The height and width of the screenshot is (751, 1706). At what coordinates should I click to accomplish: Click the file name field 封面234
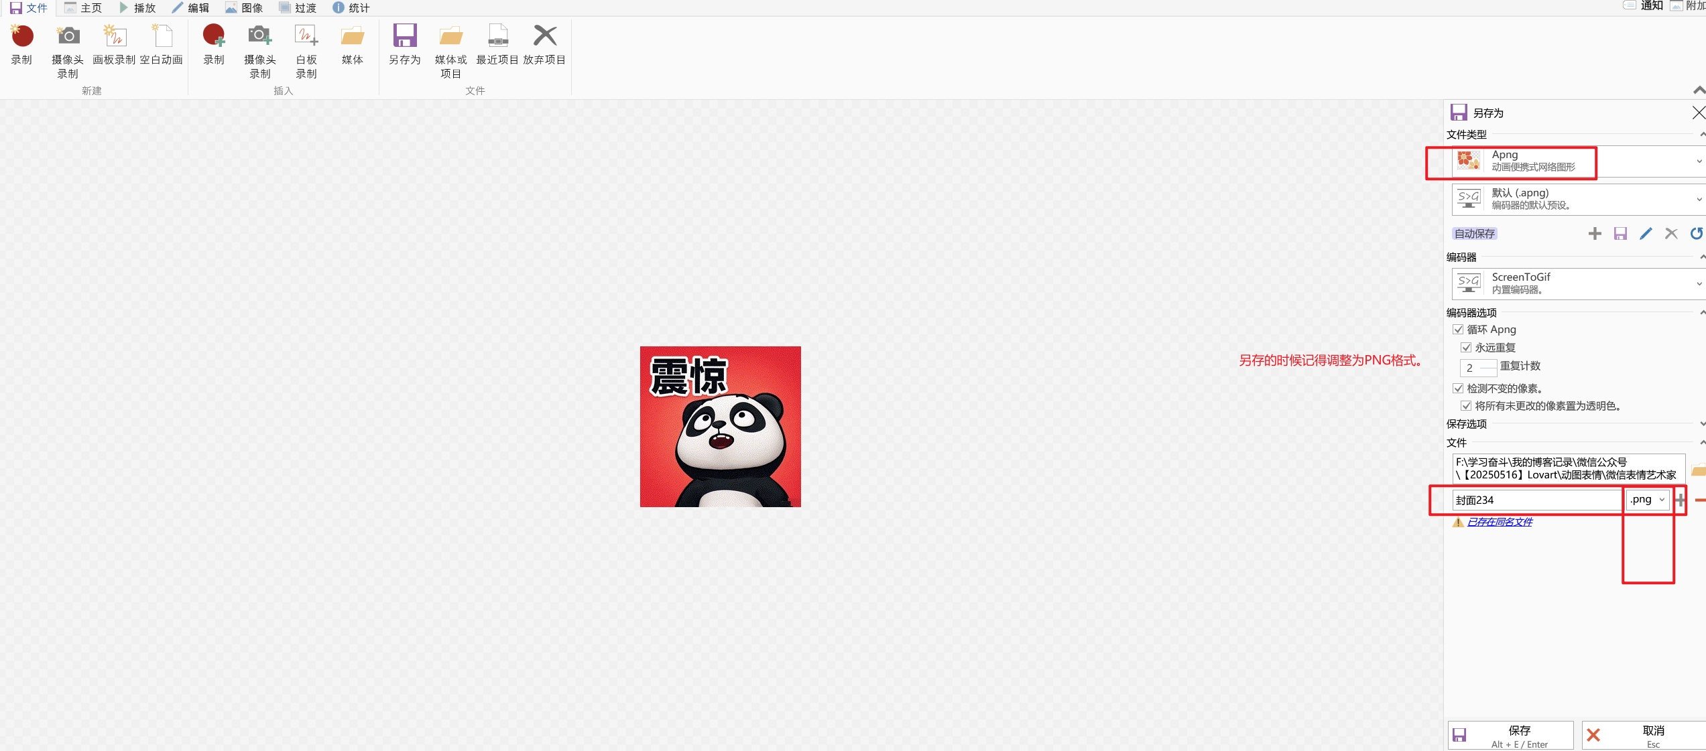coord(1536,500)
